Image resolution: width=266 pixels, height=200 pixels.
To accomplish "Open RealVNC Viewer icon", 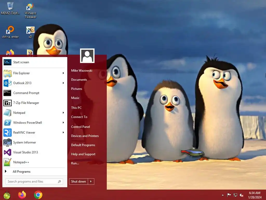I will tap(8, 133).
